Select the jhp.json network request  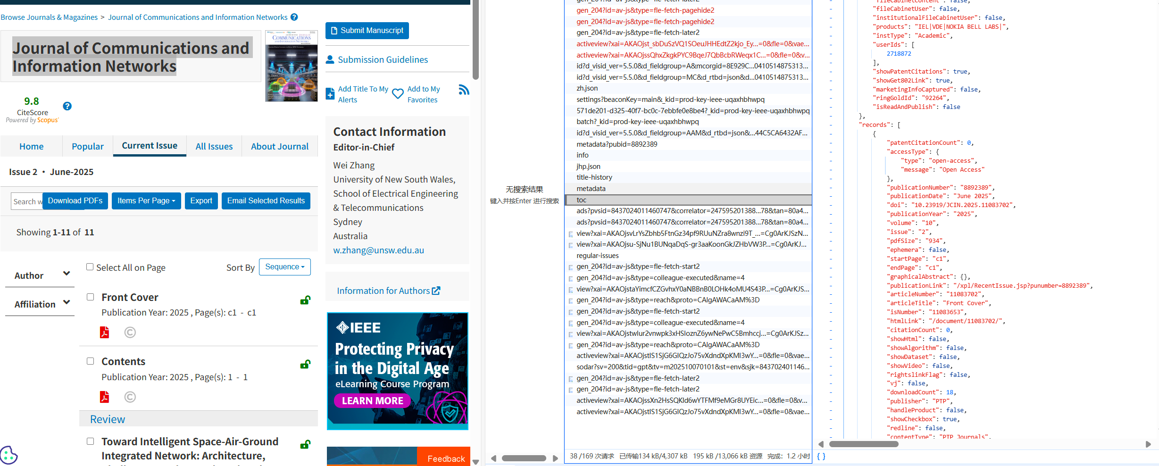point(688,166)
